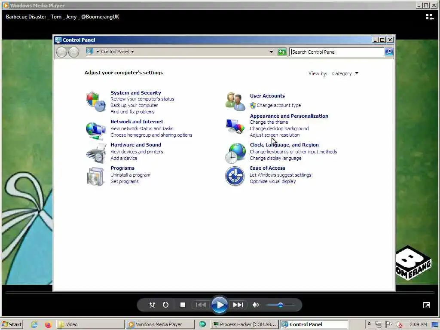Open User Accounts people icon
The image size is (440, 330).
click(235, 101)
